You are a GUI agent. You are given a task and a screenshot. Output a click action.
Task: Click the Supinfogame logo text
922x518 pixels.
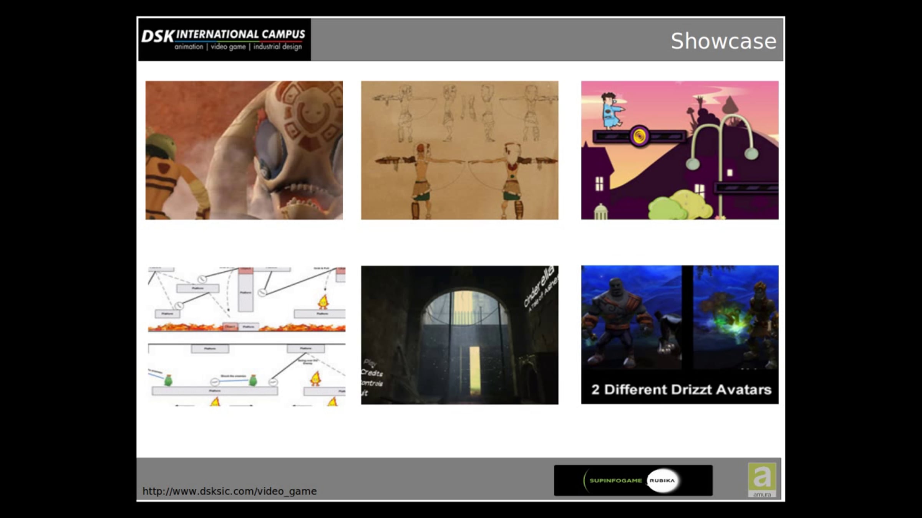click(x=615, y=480)
